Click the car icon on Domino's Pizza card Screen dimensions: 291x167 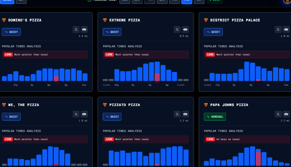[x=84, y=29]
